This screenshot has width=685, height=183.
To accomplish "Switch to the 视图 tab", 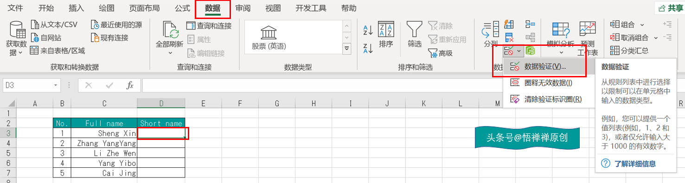I will [x=273, y=8].
